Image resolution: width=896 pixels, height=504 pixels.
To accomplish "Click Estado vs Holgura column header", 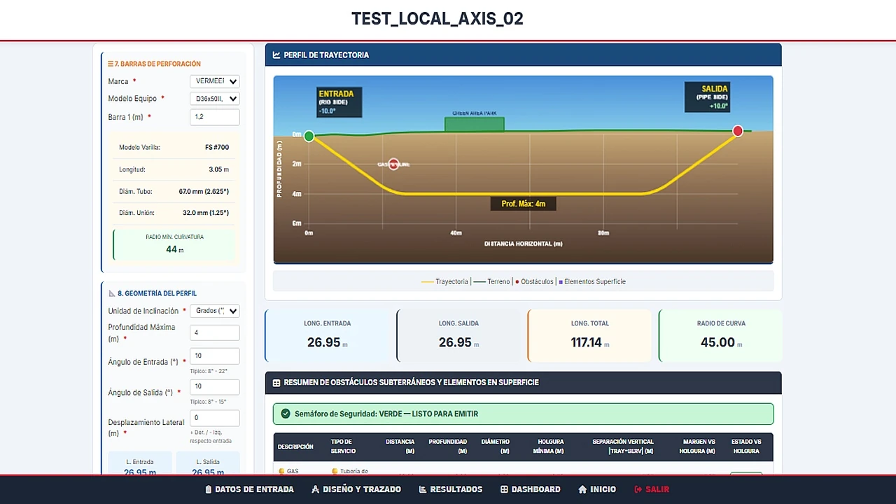I will tap(746, 447).
